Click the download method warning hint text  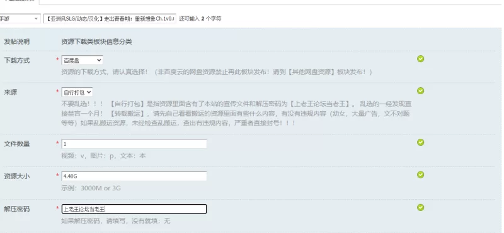click(217, 72)
